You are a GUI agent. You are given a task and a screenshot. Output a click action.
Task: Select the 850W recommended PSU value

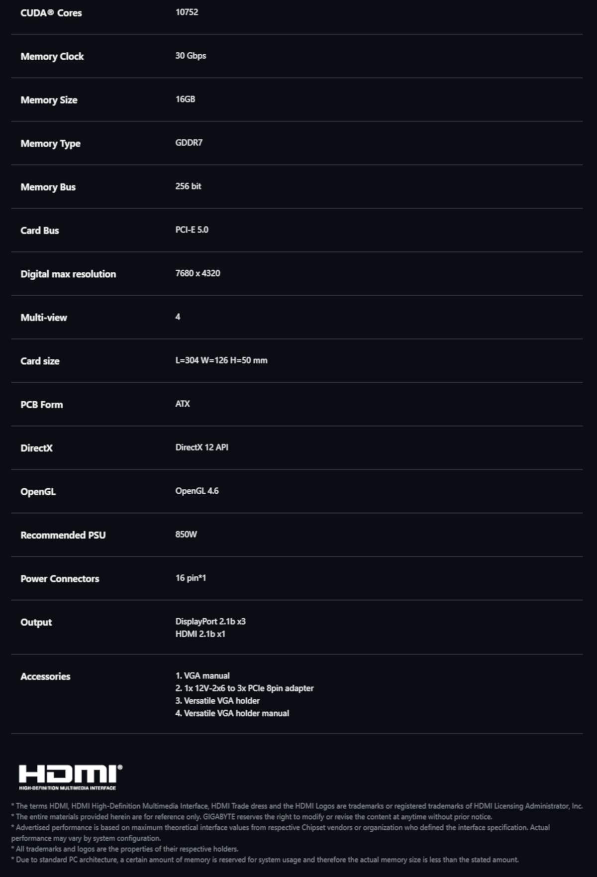pos(186,535)
